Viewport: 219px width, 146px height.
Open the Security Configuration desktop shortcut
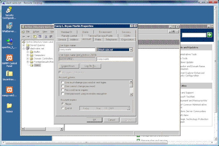tap(9, 13)
